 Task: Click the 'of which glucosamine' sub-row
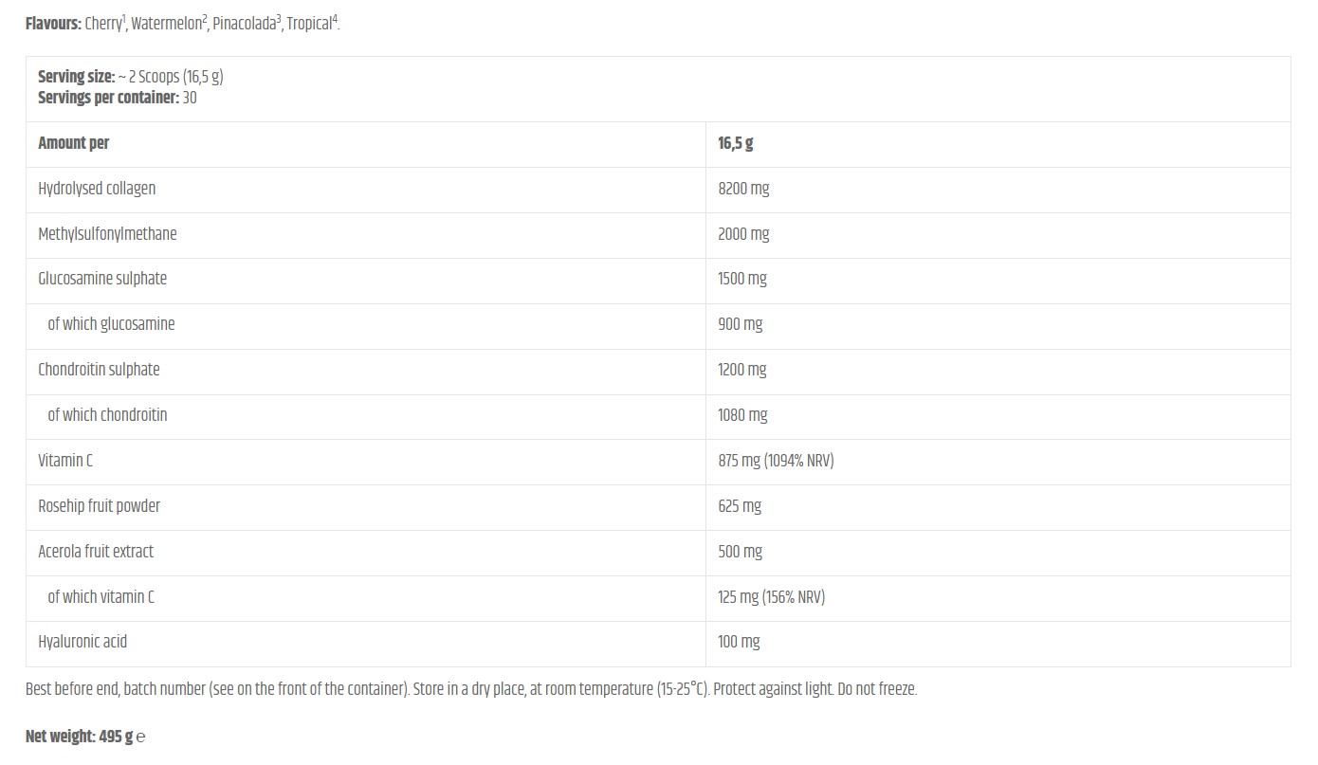pyautogui.click(x=111, y=324)
